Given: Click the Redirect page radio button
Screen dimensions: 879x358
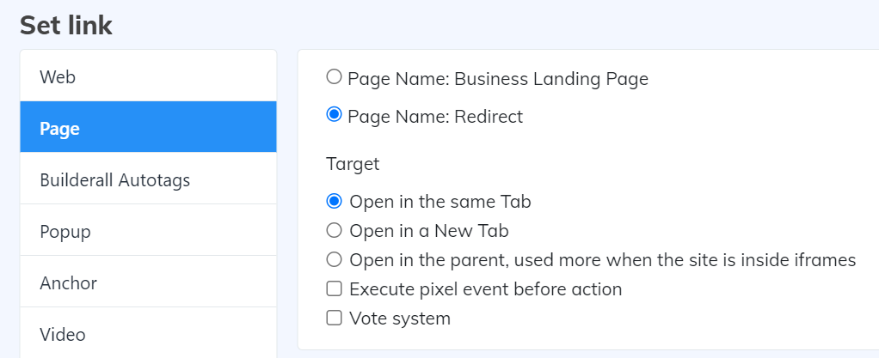Looking at the screenshot, I should tap(335, 114).
